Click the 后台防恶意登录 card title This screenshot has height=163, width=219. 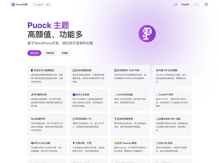125,119
